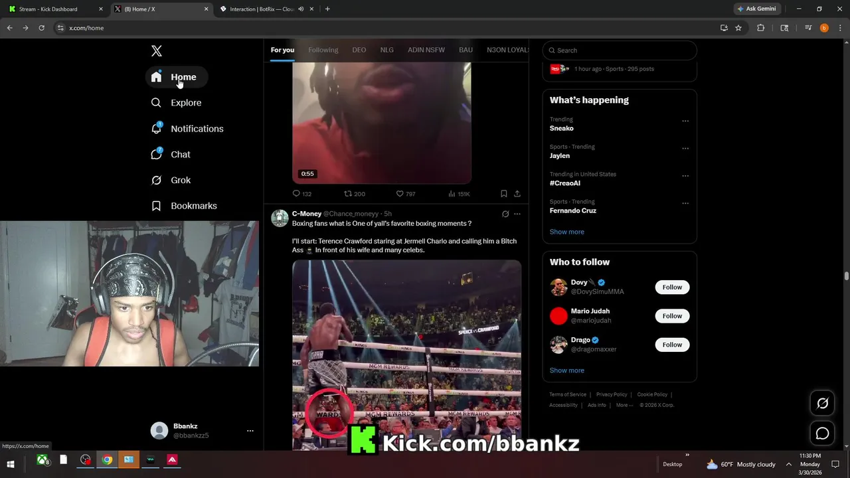Screen dimensions: 850x478
Task: Repost the post with 200 reposts
Action: tap(354, 194)
